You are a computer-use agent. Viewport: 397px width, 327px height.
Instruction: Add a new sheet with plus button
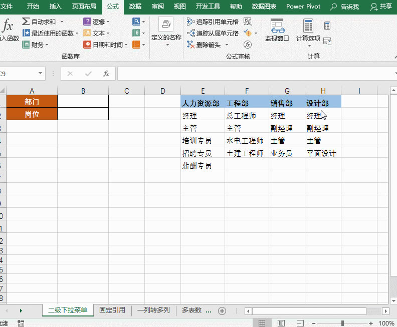[x=222, y=310]
